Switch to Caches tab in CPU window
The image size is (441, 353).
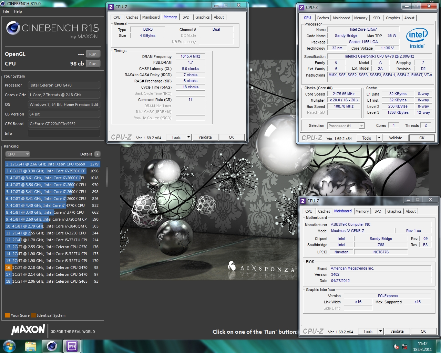coord(323,18)
